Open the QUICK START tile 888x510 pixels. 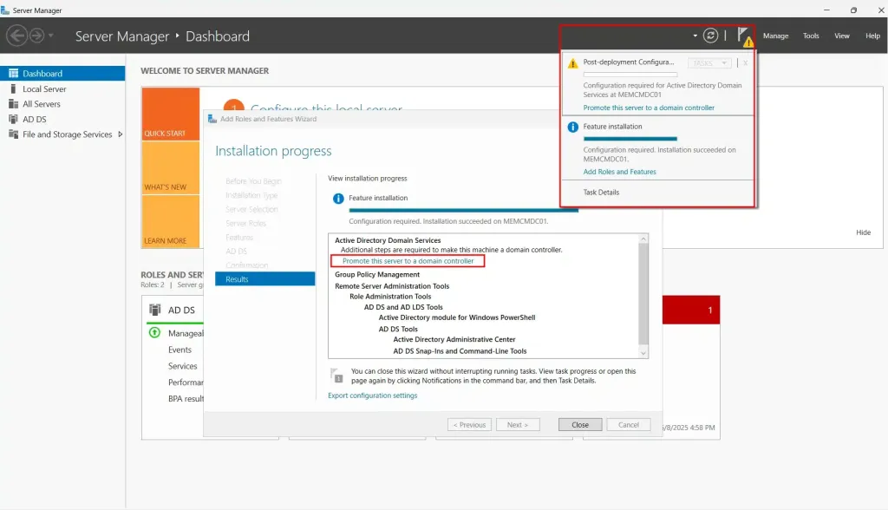171,114
